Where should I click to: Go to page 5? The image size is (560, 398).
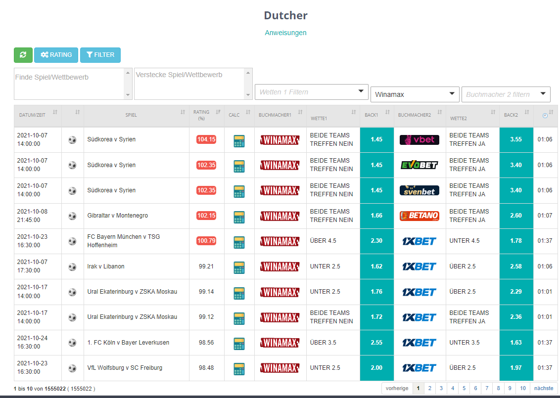coord(464,388)
